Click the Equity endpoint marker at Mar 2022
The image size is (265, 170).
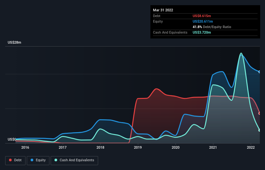click(260, 72)
